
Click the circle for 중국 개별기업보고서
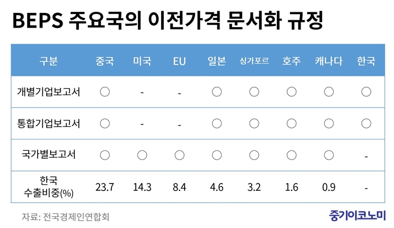(105, 92)
